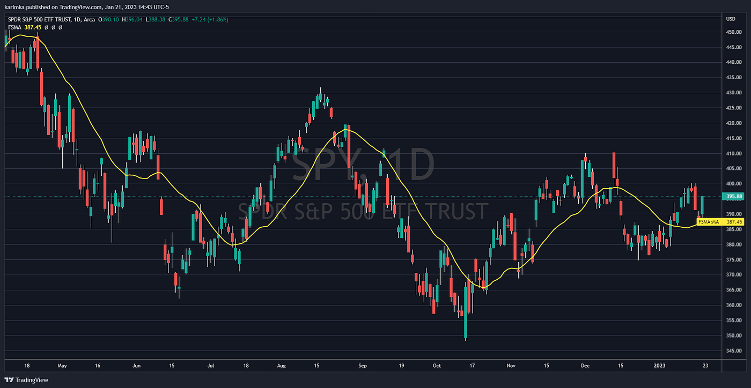The image size is (751, 388).
Task: Click the 390.00 price axis label
Action: click(x=733, y=214)
